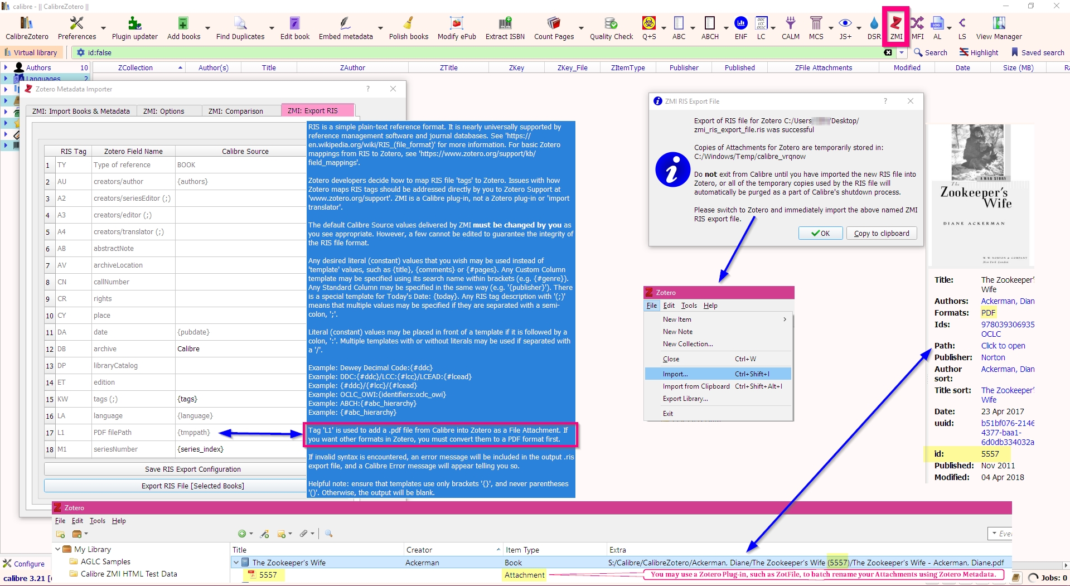Screen dimensions: 1070x586
Task: Choose Export Library... in Zotero File menu
Action: coord(718,399)
